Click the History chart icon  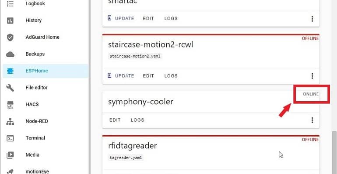10,20
